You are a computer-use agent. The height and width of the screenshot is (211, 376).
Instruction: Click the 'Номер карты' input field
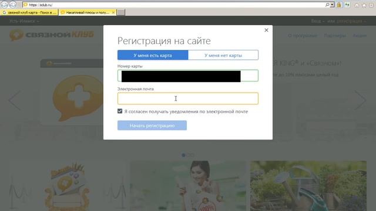pyautogui.click(x=188, y=76)
